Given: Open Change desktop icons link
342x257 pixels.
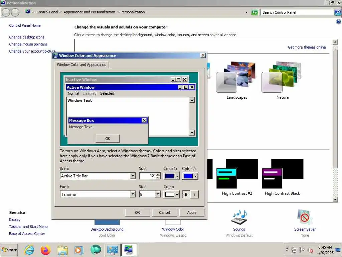Looking at the screenshot, I should tap(27, 37).
